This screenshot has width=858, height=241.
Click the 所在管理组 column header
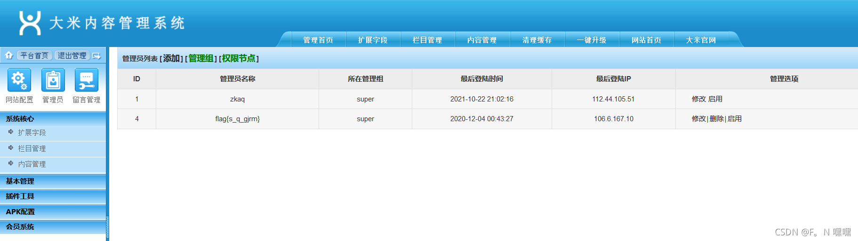pos(366,79)
